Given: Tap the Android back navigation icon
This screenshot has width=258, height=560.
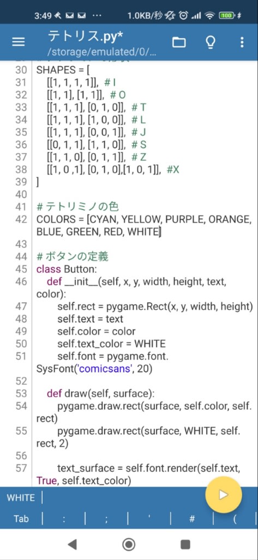Looking at the screenshot, I should tap(73, 544).
